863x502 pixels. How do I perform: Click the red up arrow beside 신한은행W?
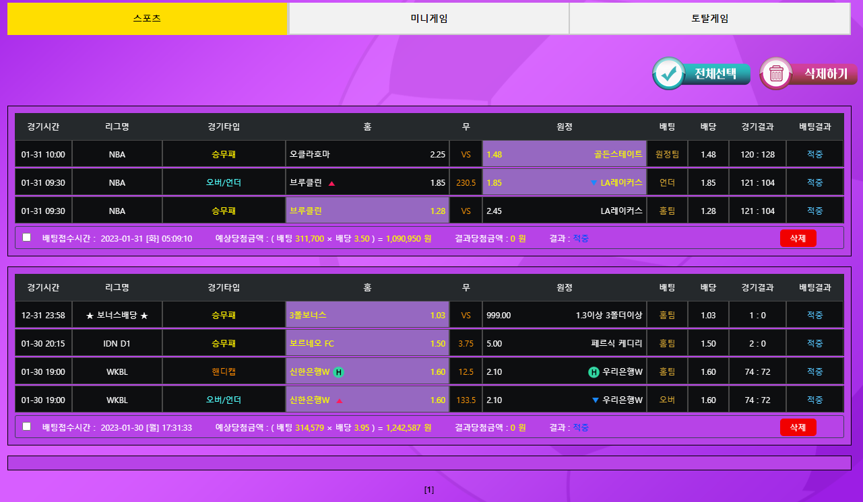pos(339,400)
